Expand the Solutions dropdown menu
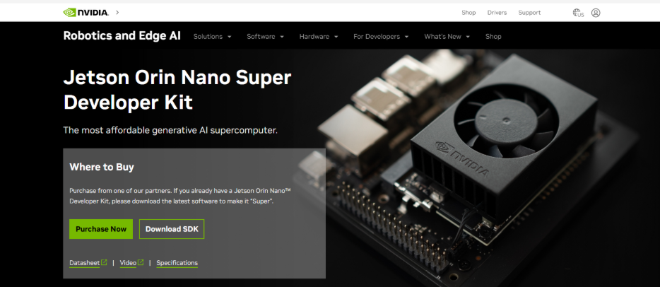660x287 pixels. [213, 37]
